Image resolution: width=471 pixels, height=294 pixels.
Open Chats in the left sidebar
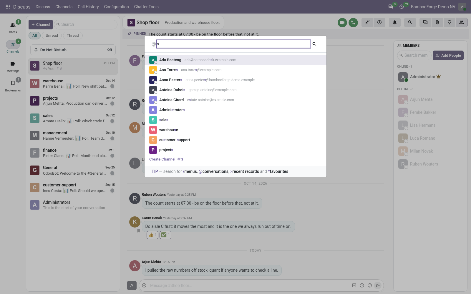[13, 27]
